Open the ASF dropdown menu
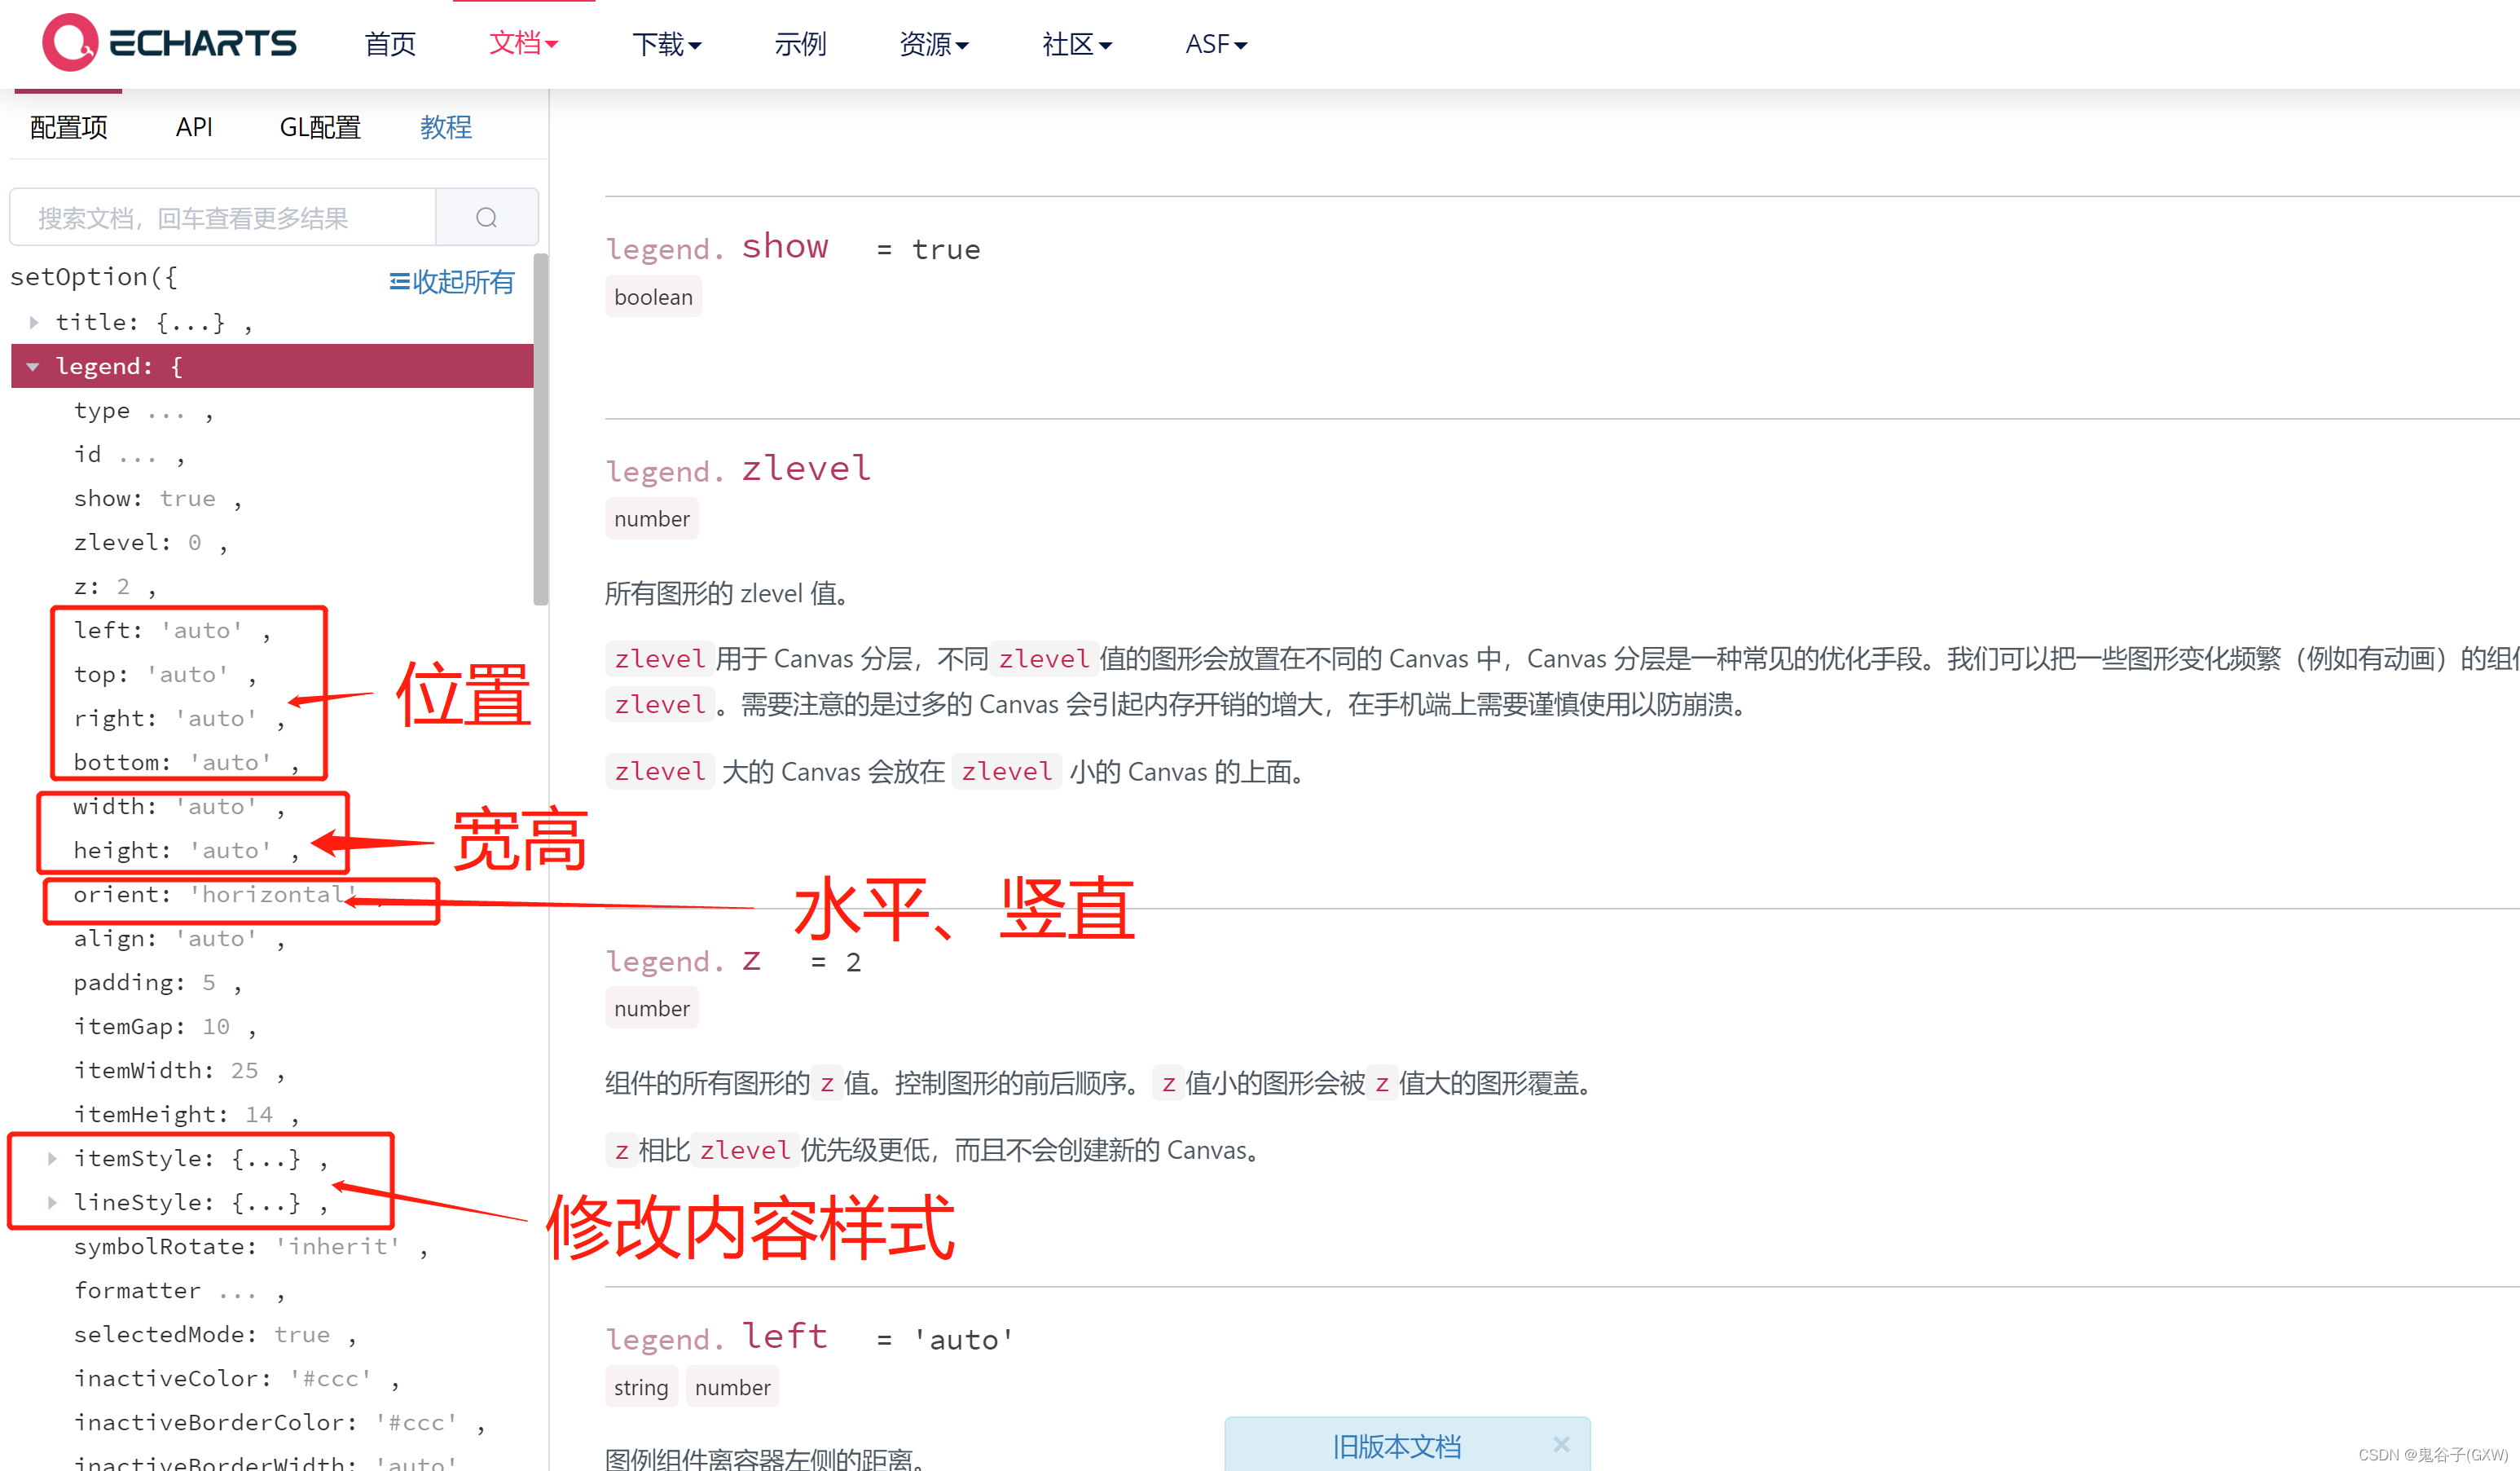 pos(1216,44)
